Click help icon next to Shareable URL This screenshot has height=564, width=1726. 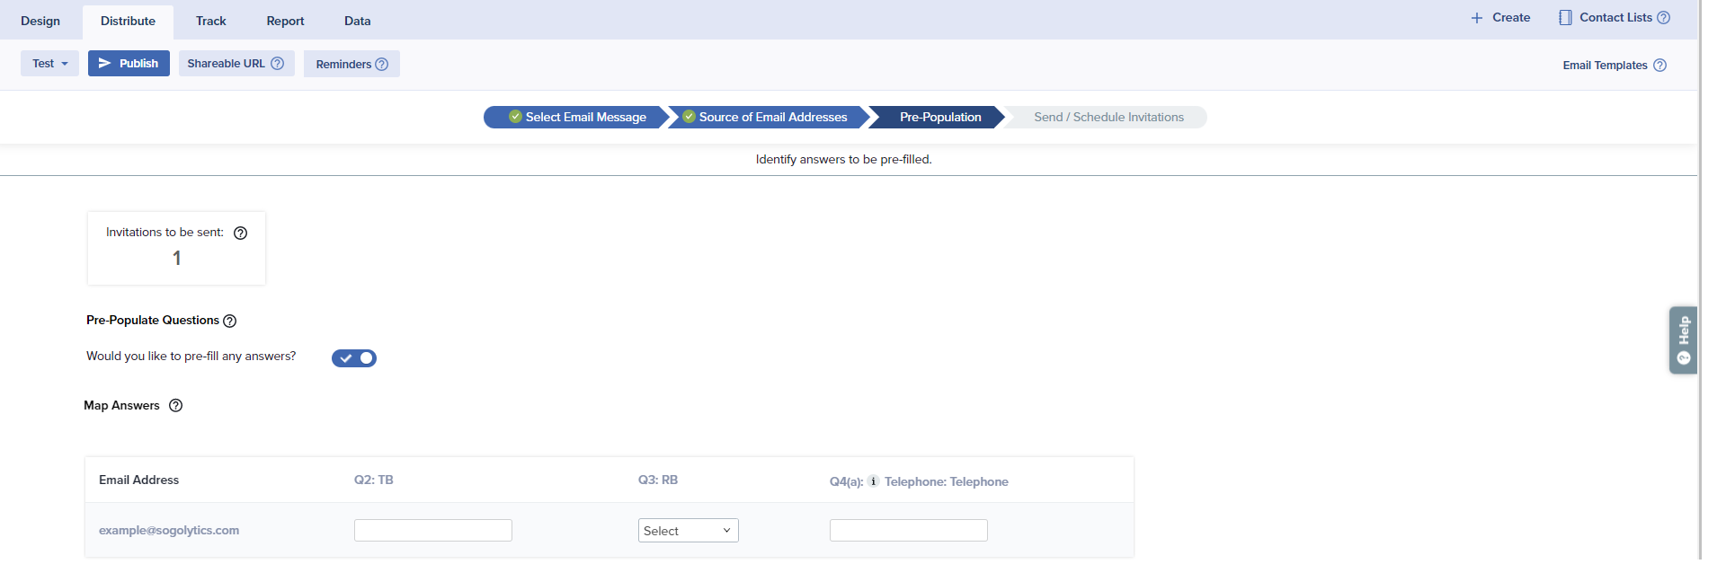pos(278,64)
